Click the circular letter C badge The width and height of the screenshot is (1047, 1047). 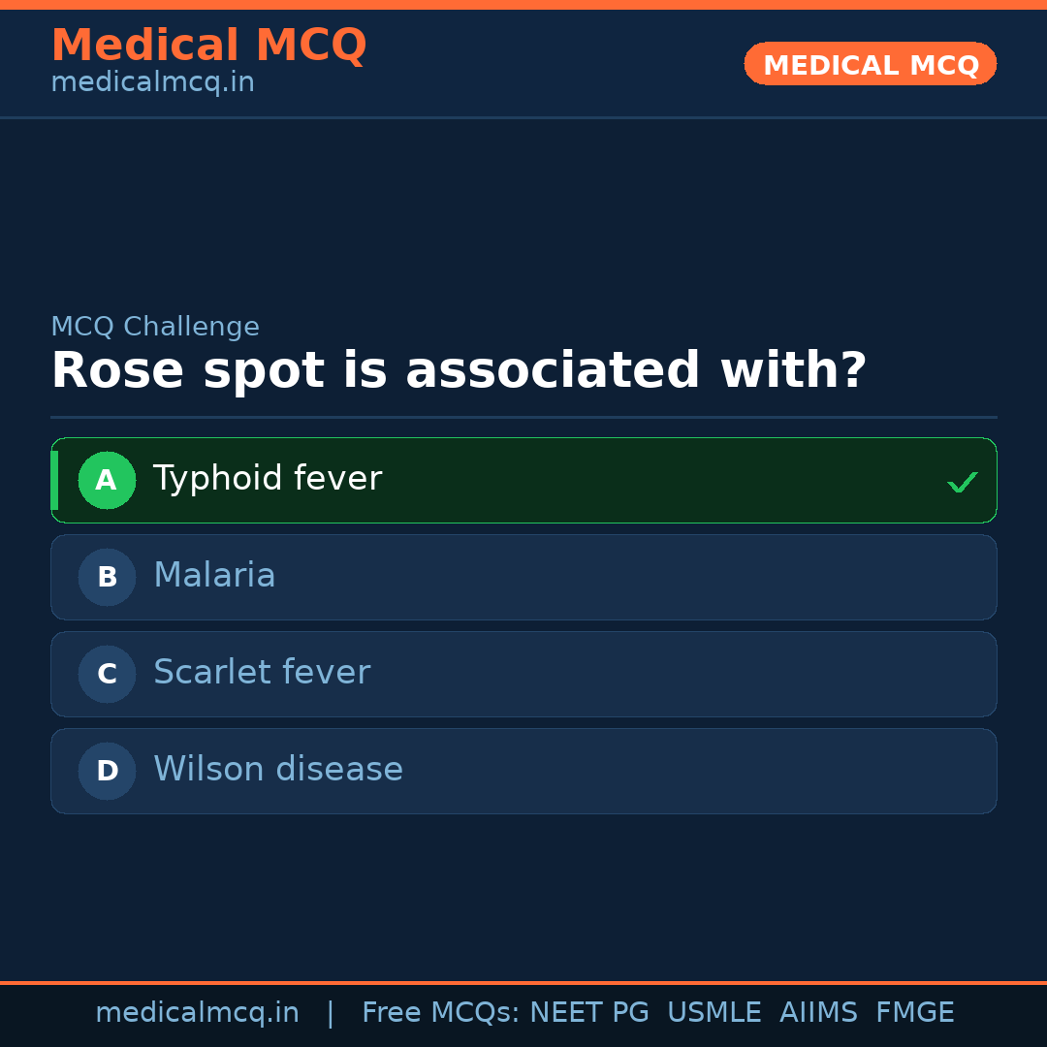pos(107,674)
